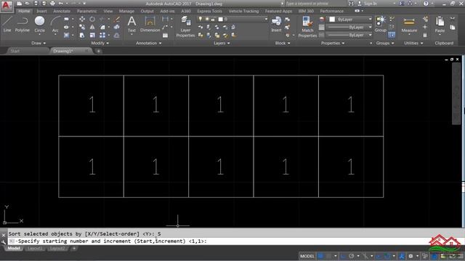Toggle ortho mode in status bar
This screenshot has width=465, height=261.
(343, 256)
